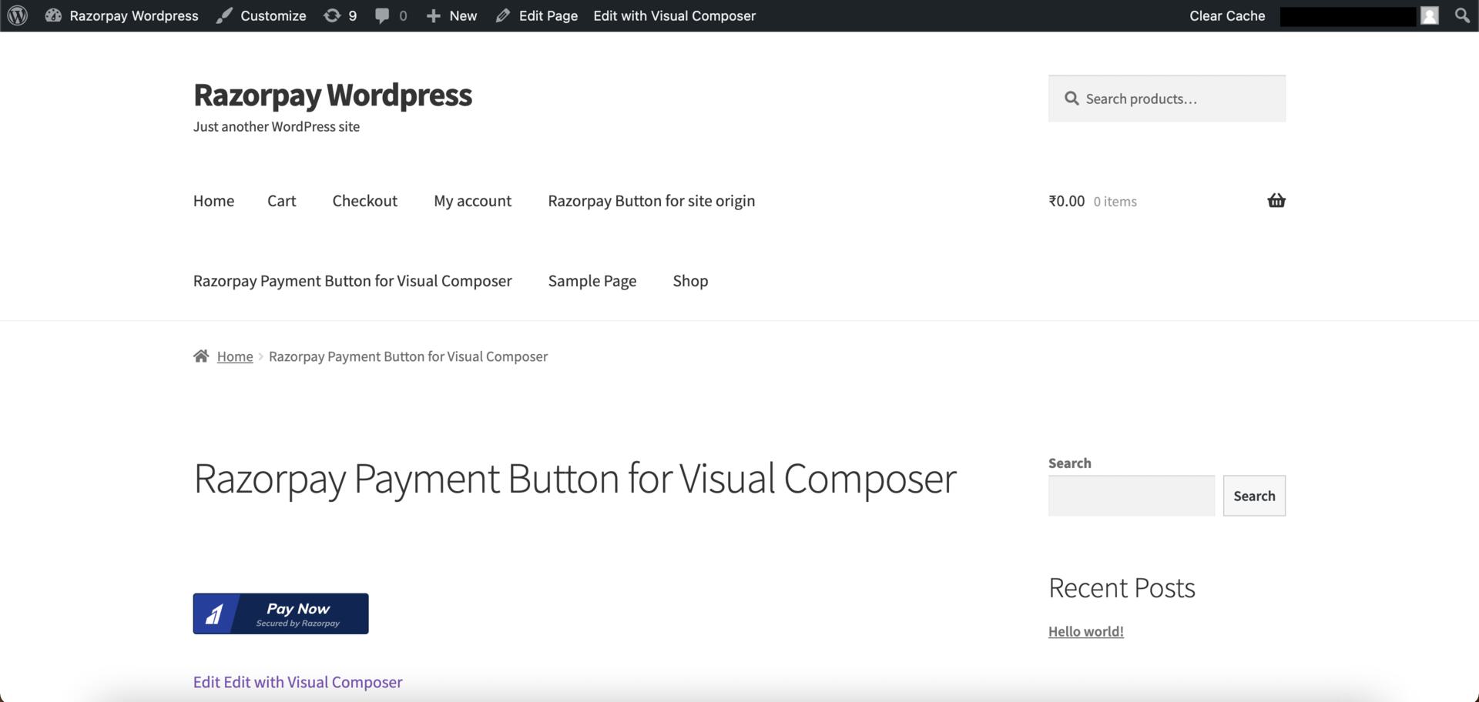Focus the Search products field

point(1166,99)
